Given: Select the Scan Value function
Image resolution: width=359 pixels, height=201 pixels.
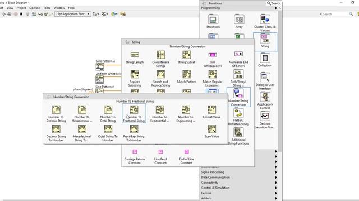Looking at the screenshot, I should (212, 131).
